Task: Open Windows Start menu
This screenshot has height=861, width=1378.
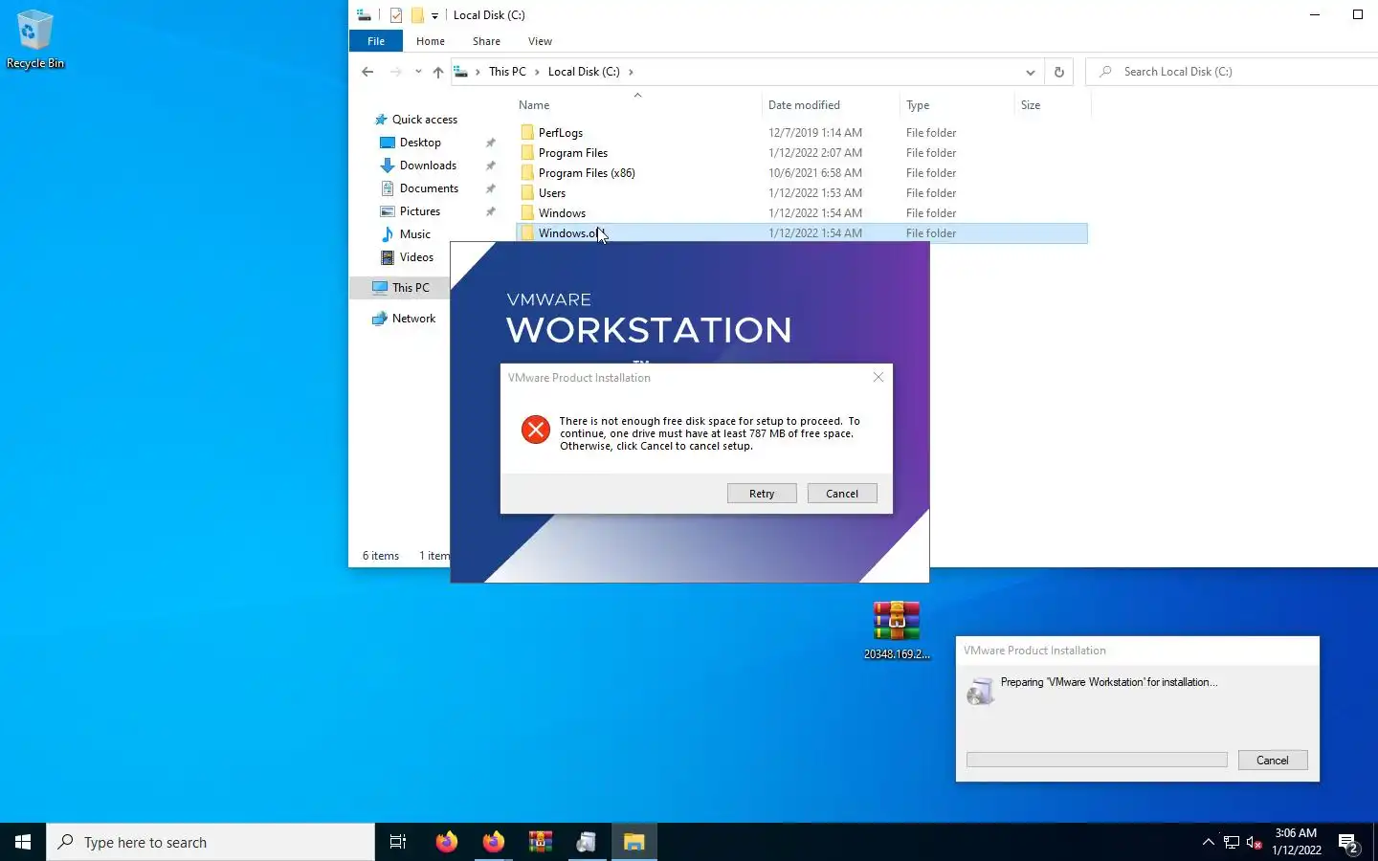Action: 23,842
